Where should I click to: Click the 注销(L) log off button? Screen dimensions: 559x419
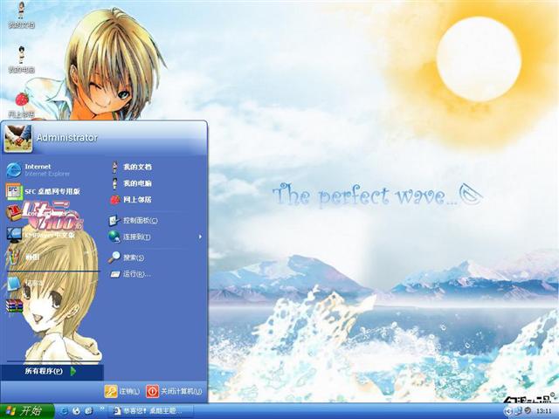tap(122, 391)
